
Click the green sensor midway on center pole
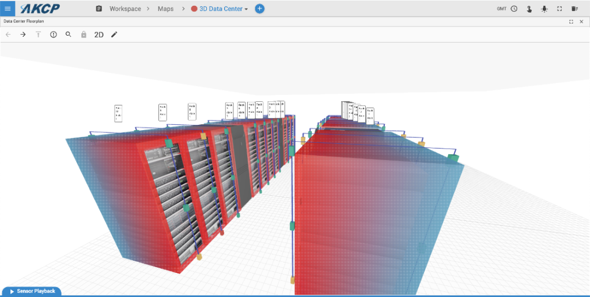coord(292,226)
